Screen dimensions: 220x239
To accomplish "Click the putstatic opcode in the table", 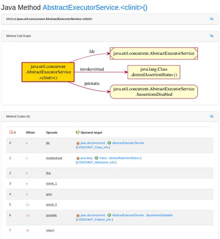I will pyautogui.click(x=52, y=215).
